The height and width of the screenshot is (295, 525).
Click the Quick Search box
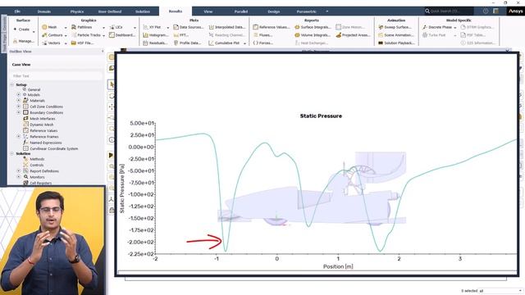449,11
